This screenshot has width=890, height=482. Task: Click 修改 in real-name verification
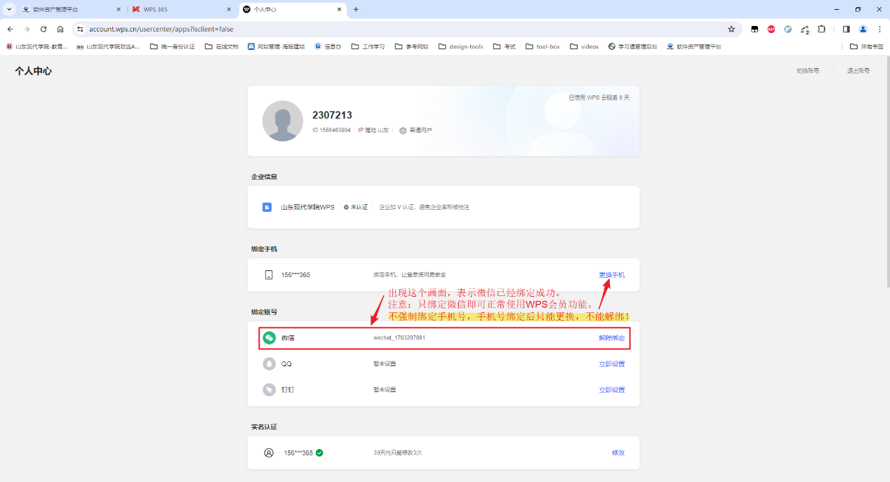(x=618, y=453)
